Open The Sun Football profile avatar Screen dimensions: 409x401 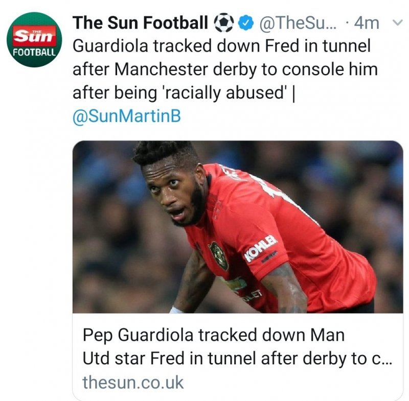(34, 40)
